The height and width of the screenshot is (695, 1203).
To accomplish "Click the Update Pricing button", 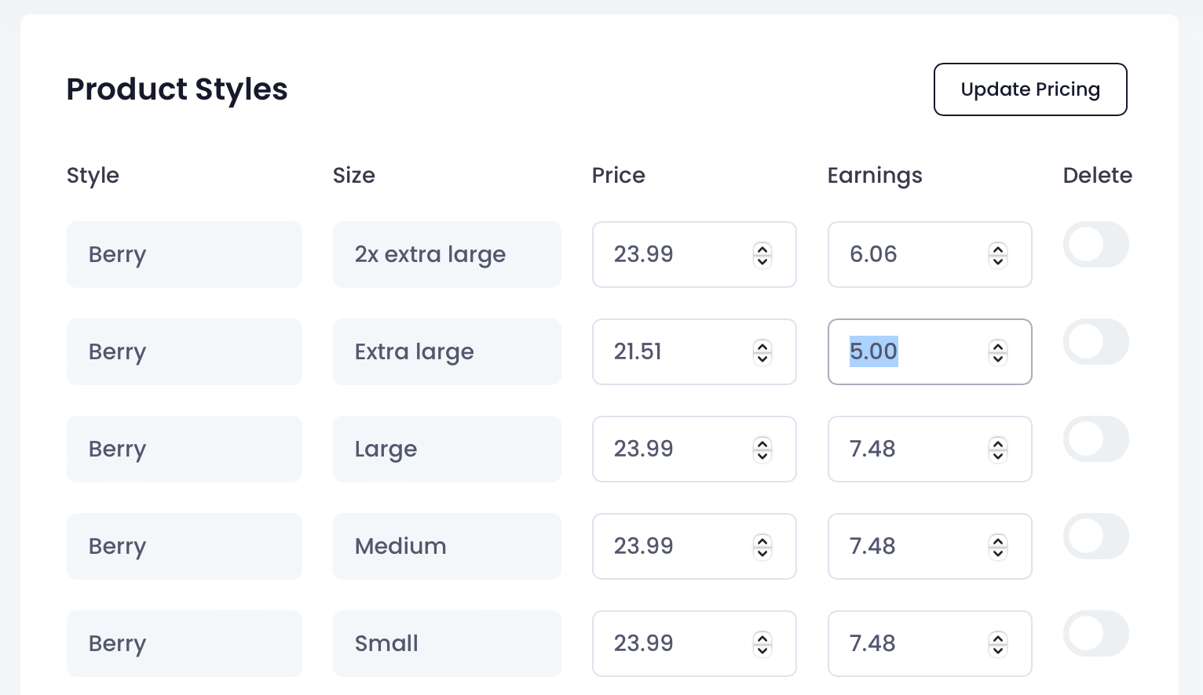I will click(1030, 89).
